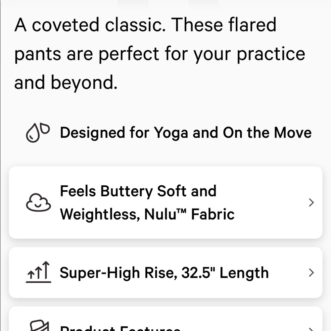Expand the Feels Buttery Soft fabric card chevron
The image size is (331, 331).
(310, 202)
